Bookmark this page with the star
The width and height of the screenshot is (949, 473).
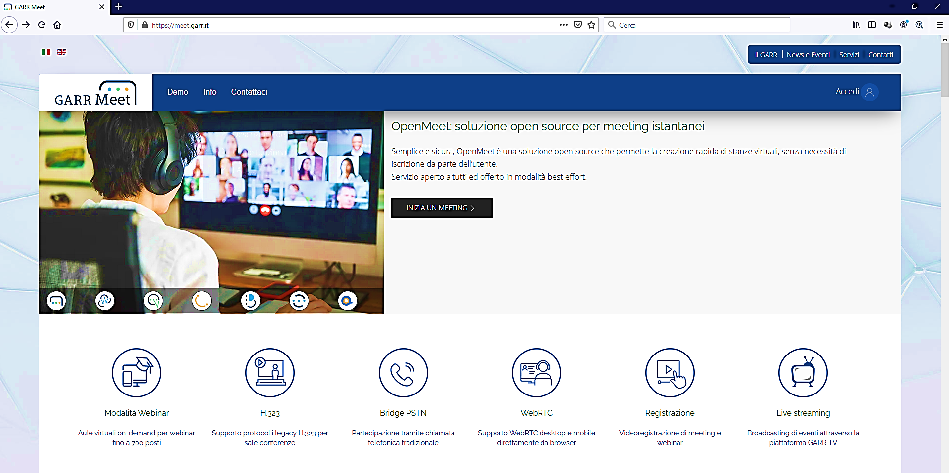click(x=591, y=25)
